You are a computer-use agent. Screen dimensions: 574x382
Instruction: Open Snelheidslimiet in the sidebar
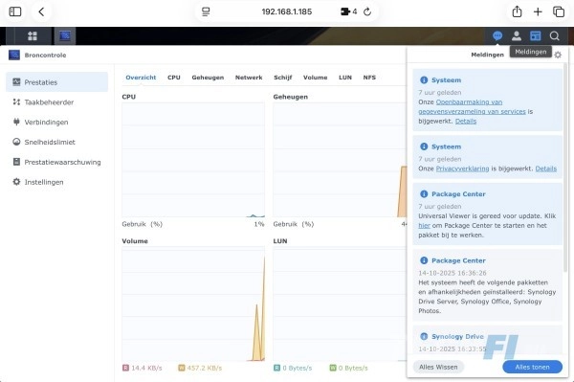tap(57, 142)
